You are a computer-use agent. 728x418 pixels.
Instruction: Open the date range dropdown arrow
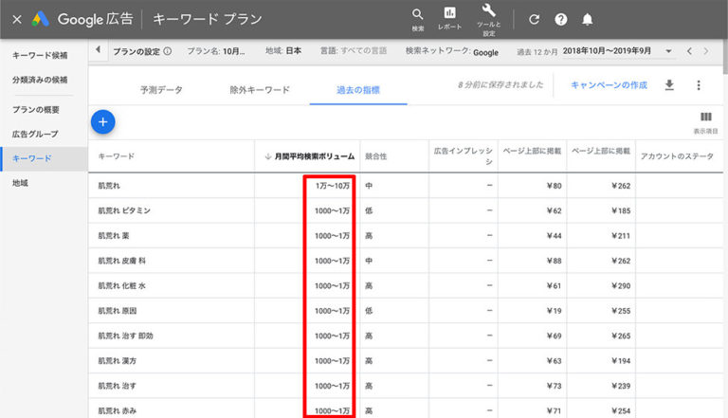point(668,51)
